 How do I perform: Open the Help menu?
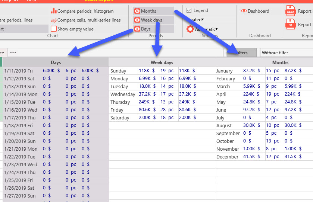31,1
